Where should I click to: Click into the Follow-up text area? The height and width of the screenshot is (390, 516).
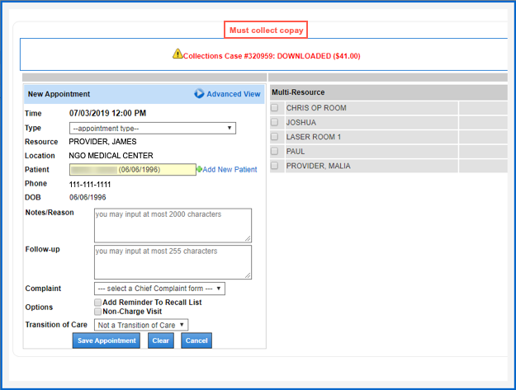pyautogui.click(x=172, y=261)
